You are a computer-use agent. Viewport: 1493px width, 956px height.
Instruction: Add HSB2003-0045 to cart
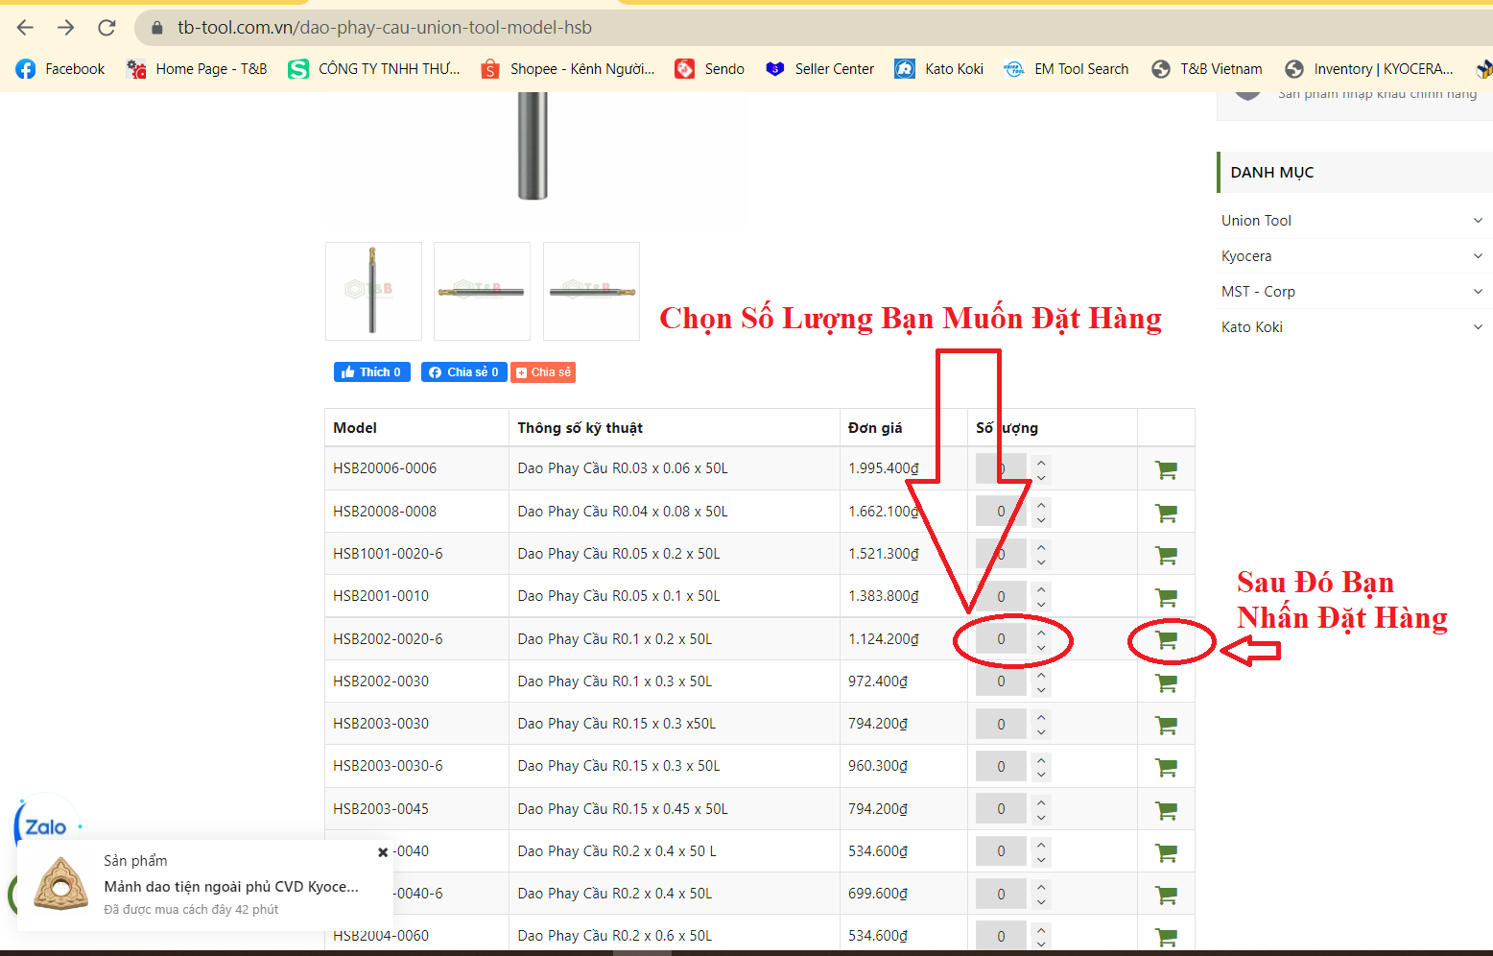click(x=1166, y=810)
